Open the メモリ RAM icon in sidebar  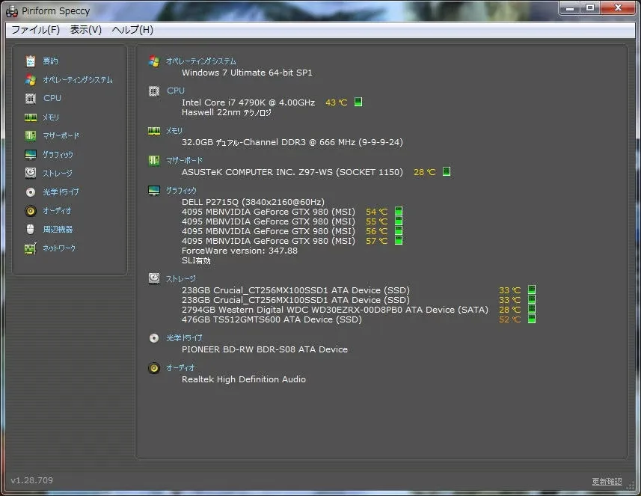point(31,117)
